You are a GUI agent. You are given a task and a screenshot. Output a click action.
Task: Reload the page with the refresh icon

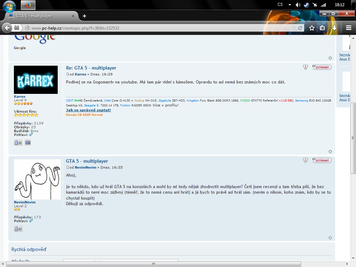300,28
